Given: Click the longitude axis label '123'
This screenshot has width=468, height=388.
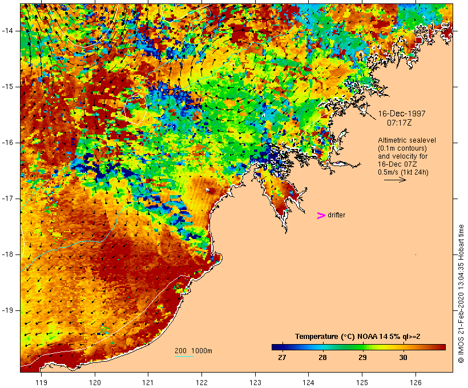Looking at the screenshot, I should click(x=255, y=383).
